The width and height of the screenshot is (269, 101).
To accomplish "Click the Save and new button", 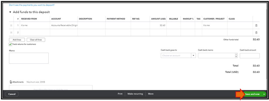I will click(x=252, y=94).
